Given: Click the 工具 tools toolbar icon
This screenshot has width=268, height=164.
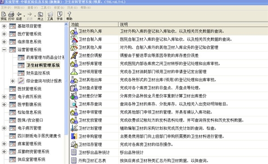Looking at the screenshot, I should pos(50,16).
